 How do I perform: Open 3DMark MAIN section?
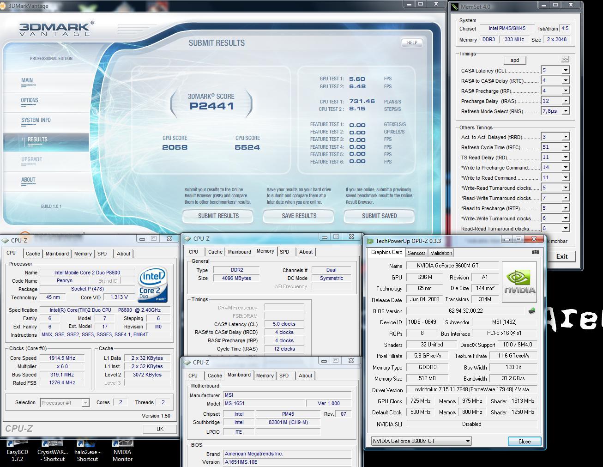point(27,80)
